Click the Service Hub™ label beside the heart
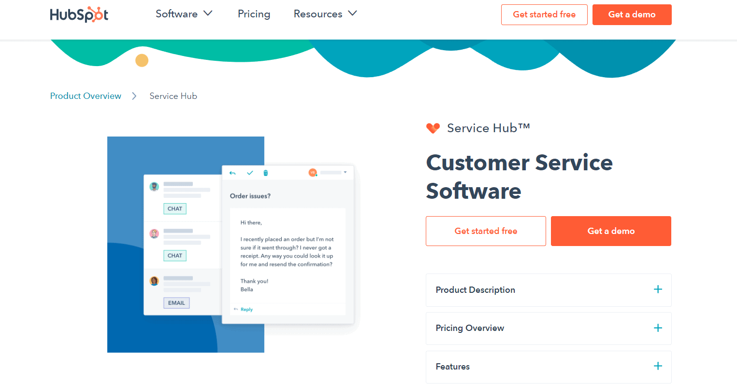Screen dimensions: 737x384 pyautogui.click(x=489, y=128)
